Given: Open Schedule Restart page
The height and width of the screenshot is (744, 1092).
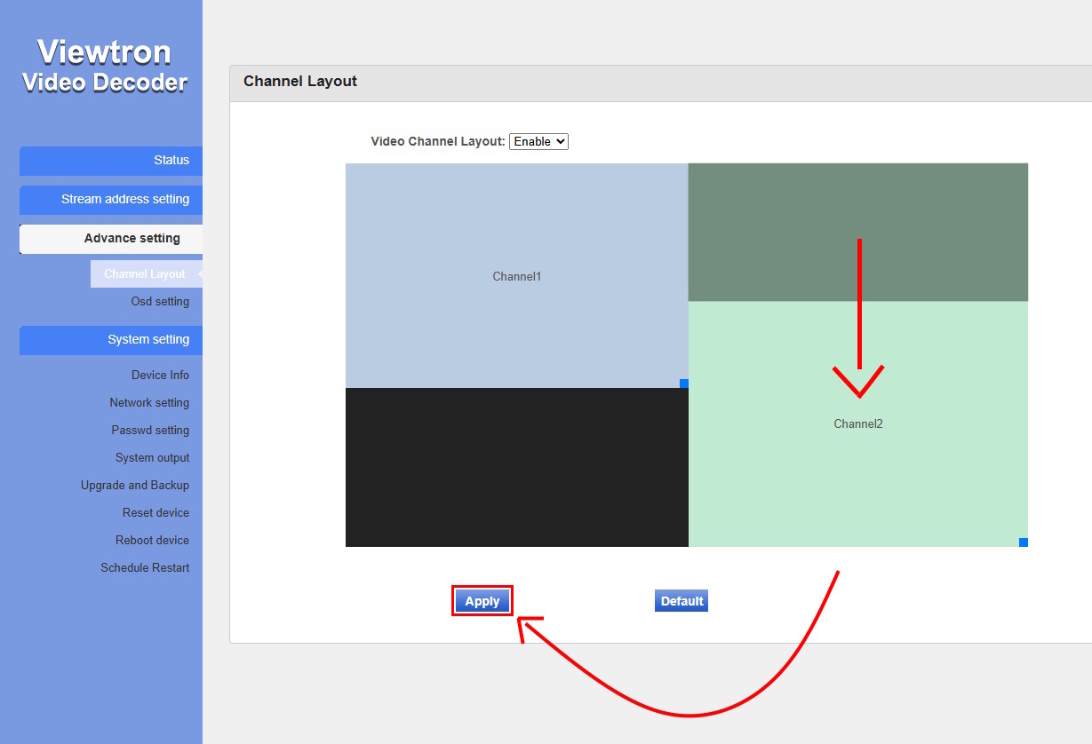Looking at the screenshot, I should (x=145, y=567).
